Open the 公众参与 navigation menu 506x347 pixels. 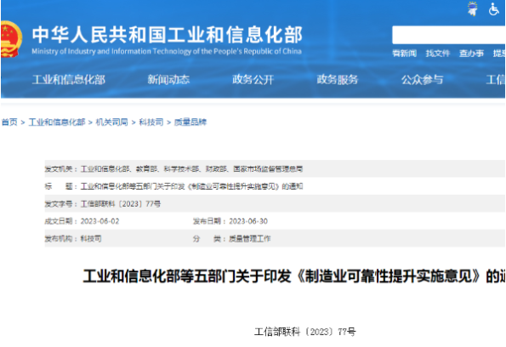[422, 79]
